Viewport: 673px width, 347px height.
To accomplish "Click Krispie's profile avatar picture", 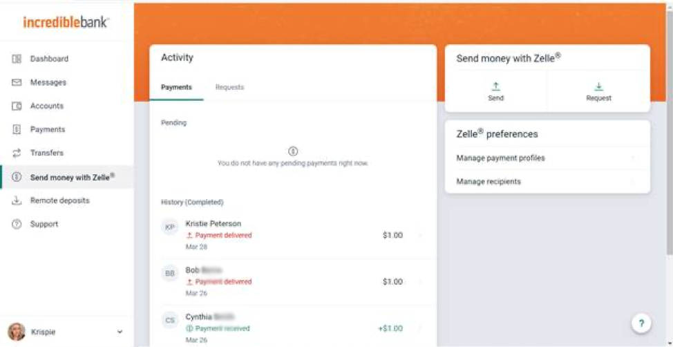I will (17, 332).
